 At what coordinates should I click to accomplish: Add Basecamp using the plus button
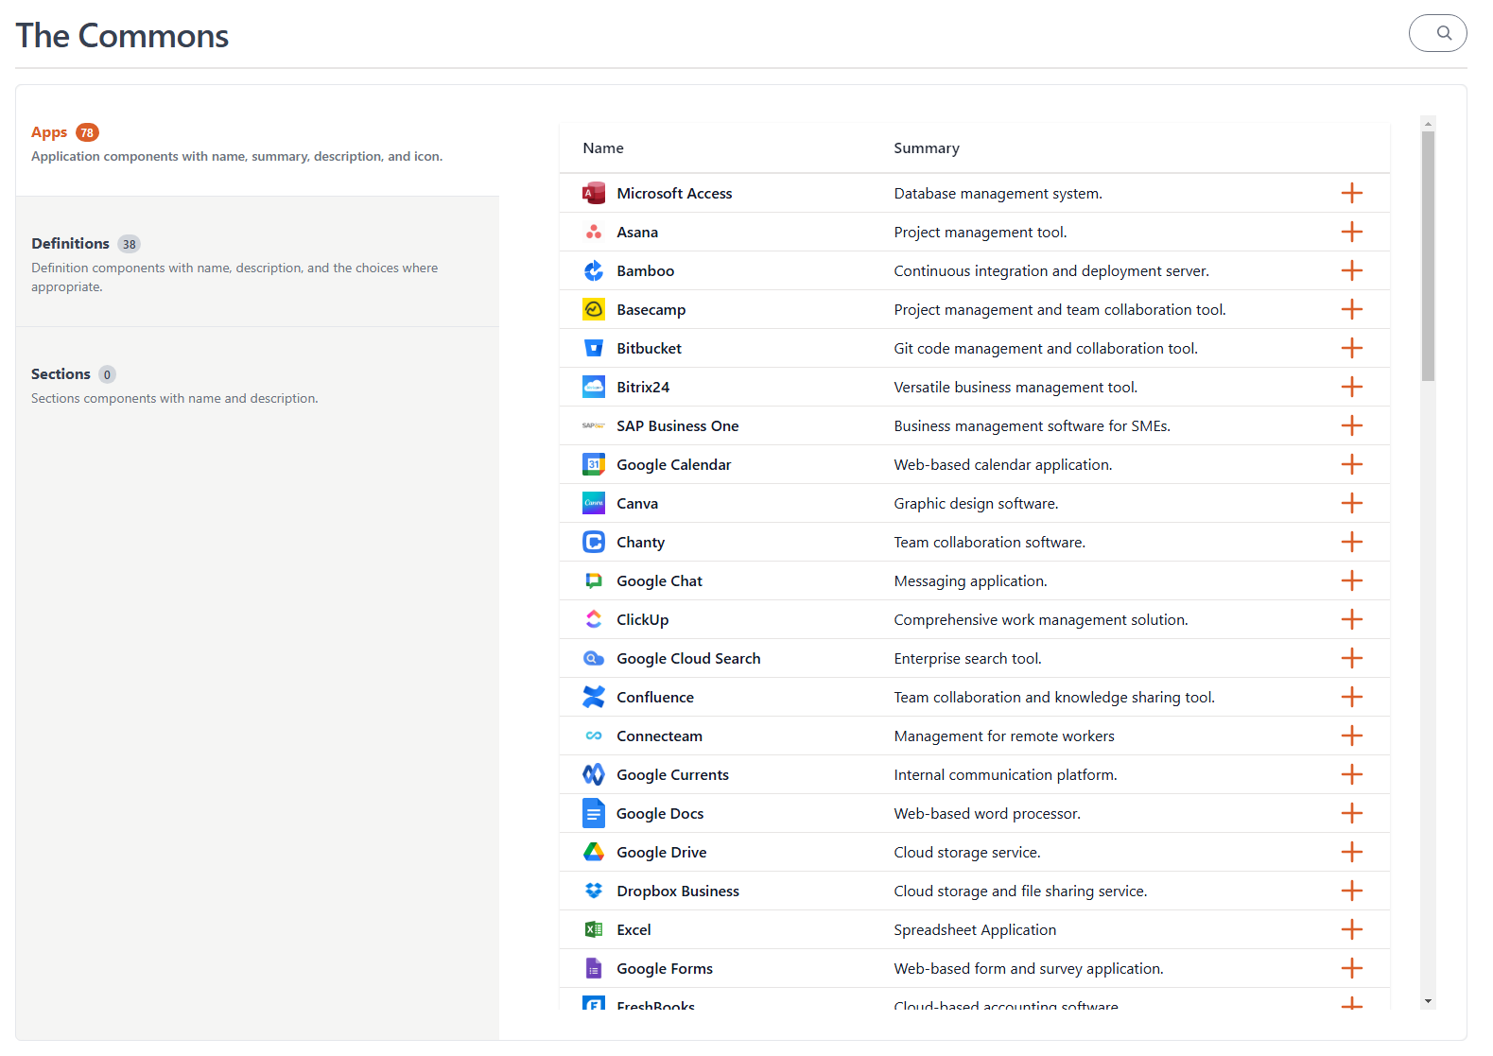point(1352,309)
